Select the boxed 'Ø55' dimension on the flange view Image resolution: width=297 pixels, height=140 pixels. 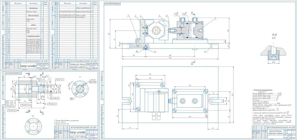point(72,98)
